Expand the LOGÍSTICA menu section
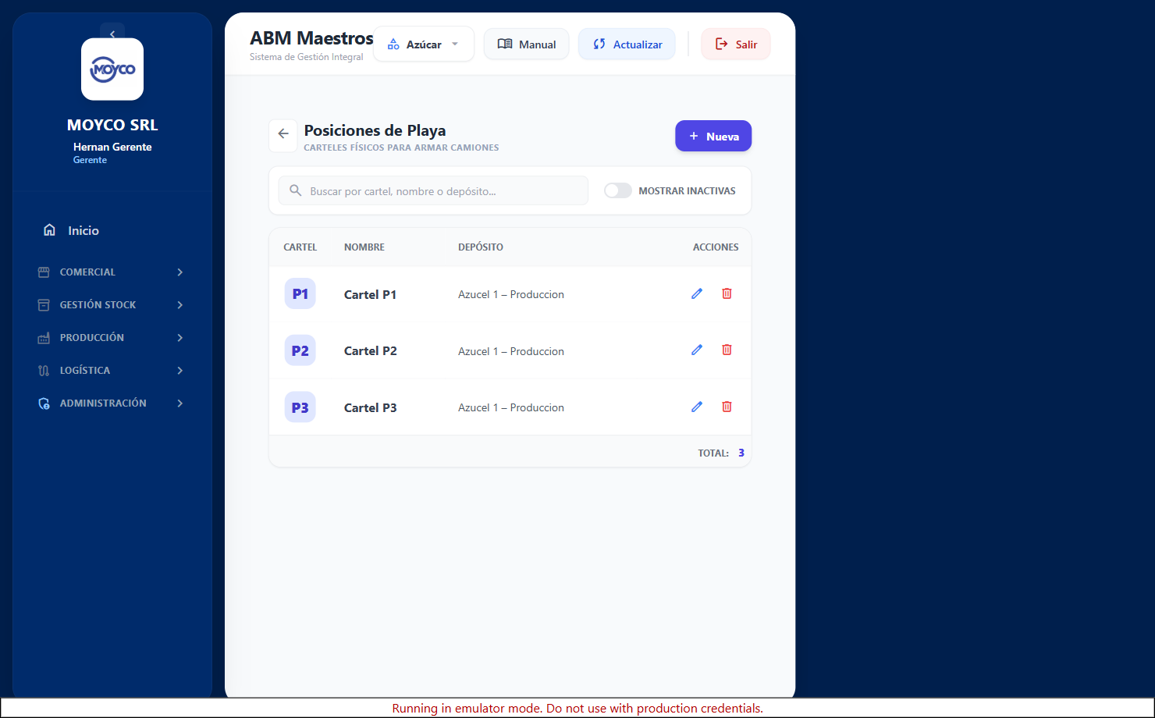 point(112,371)
